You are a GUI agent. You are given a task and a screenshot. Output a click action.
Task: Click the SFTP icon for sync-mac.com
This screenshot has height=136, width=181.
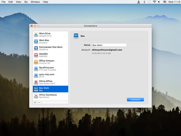click(36, 75)
